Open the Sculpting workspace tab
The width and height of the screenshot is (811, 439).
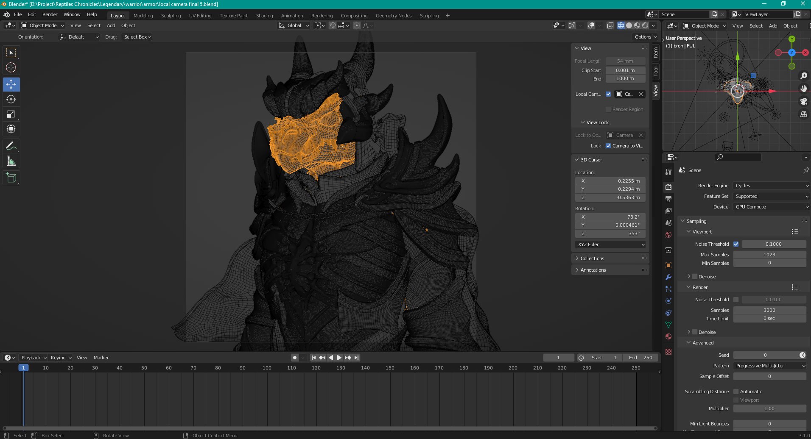pyautogui.click(x=171, y=16)
